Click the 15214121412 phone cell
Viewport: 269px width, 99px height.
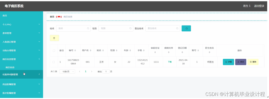[x=142, y=62]
